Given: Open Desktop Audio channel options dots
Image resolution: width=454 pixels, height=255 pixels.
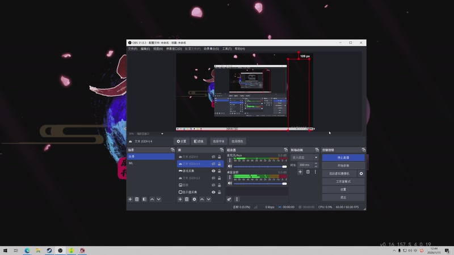Looking at the screenshot, I should [230, 177].
